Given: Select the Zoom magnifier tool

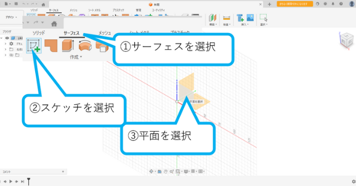Looking at the screenshot, I should click(x=172, y=172).
